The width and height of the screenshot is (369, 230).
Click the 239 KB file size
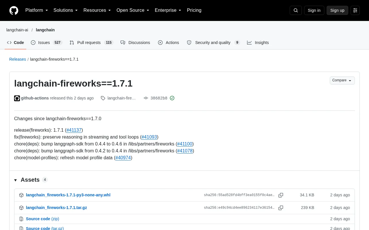pos(308,208)
